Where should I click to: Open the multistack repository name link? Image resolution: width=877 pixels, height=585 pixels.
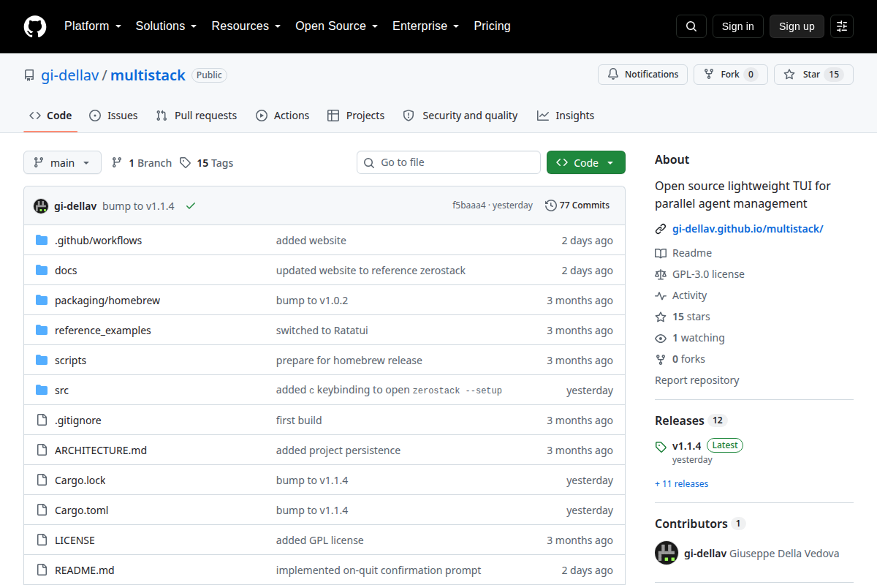[x=148, y=75]
